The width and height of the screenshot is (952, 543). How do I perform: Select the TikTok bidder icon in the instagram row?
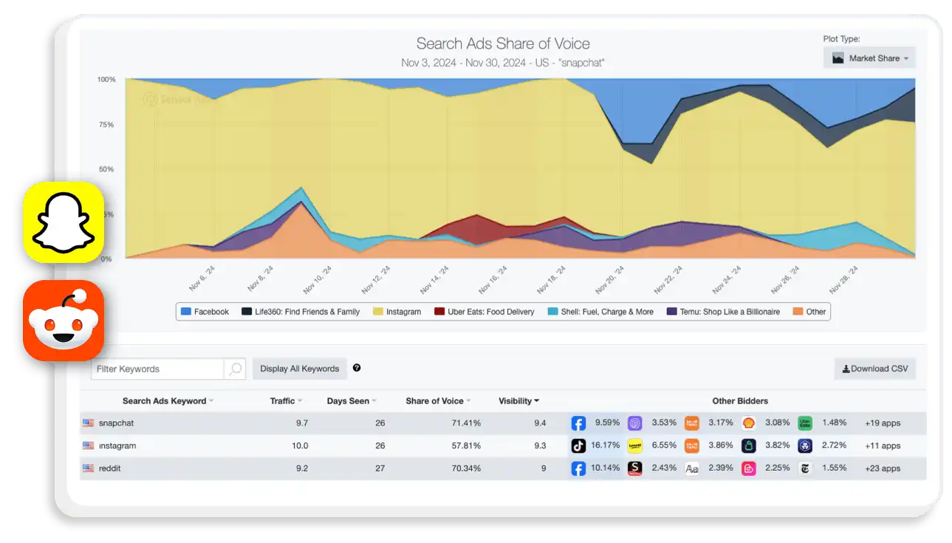point(578,445)
